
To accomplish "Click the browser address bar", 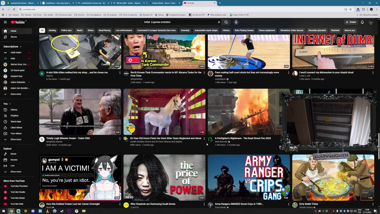I will (178, 9).
